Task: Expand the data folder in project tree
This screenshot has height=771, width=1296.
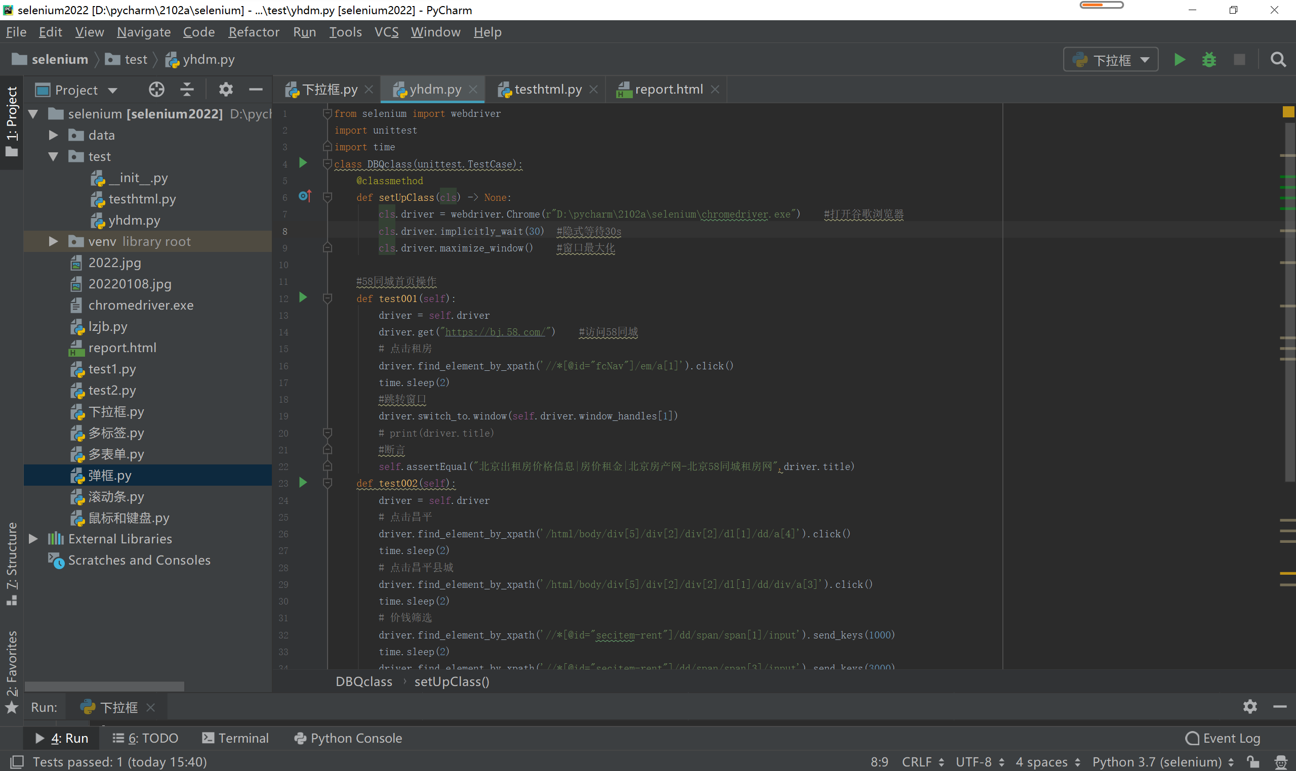Action: pos(53,135)
